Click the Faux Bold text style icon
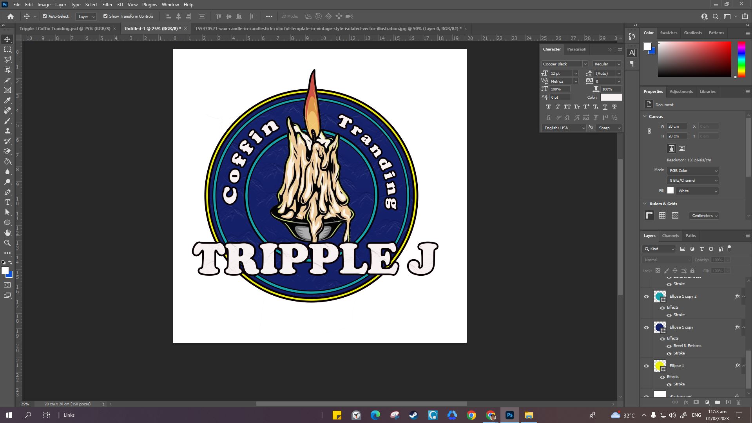The image size is (752, 423). (548, 107)
